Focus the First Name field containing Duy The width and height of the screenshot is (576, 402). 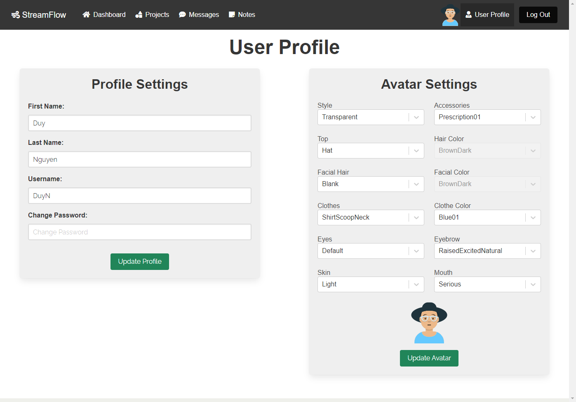click(140, 123)
